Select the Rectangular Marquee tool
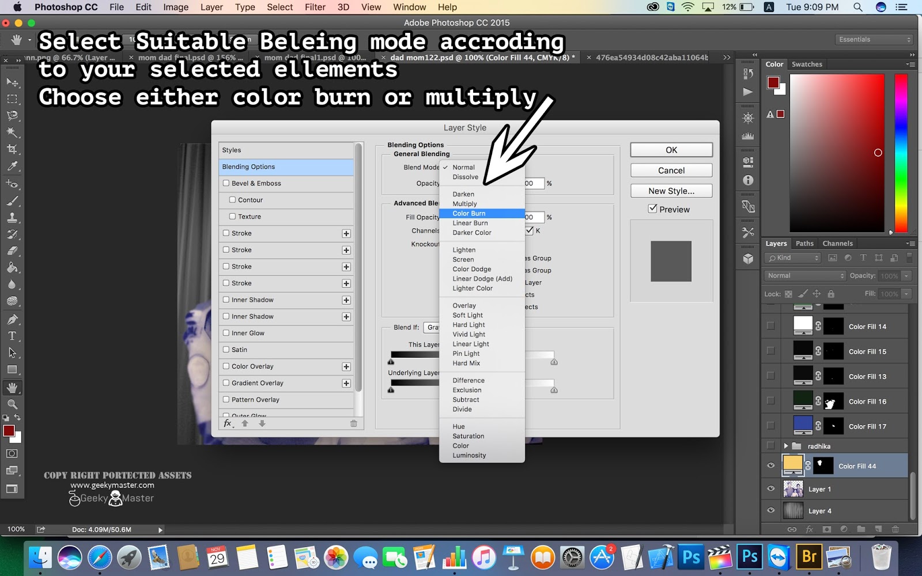Viewport: 922px width, 576px height. click(12, 99)
